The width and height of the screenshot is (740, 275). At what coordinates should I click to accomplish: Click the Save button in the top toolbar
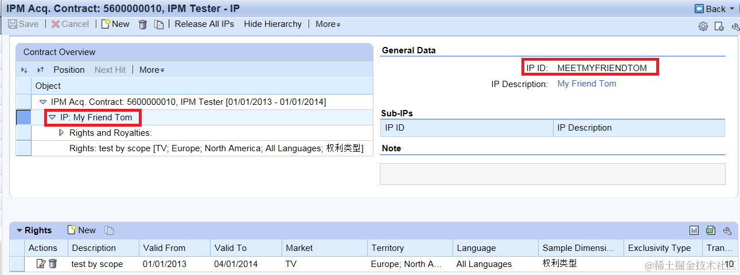[24, 24]
